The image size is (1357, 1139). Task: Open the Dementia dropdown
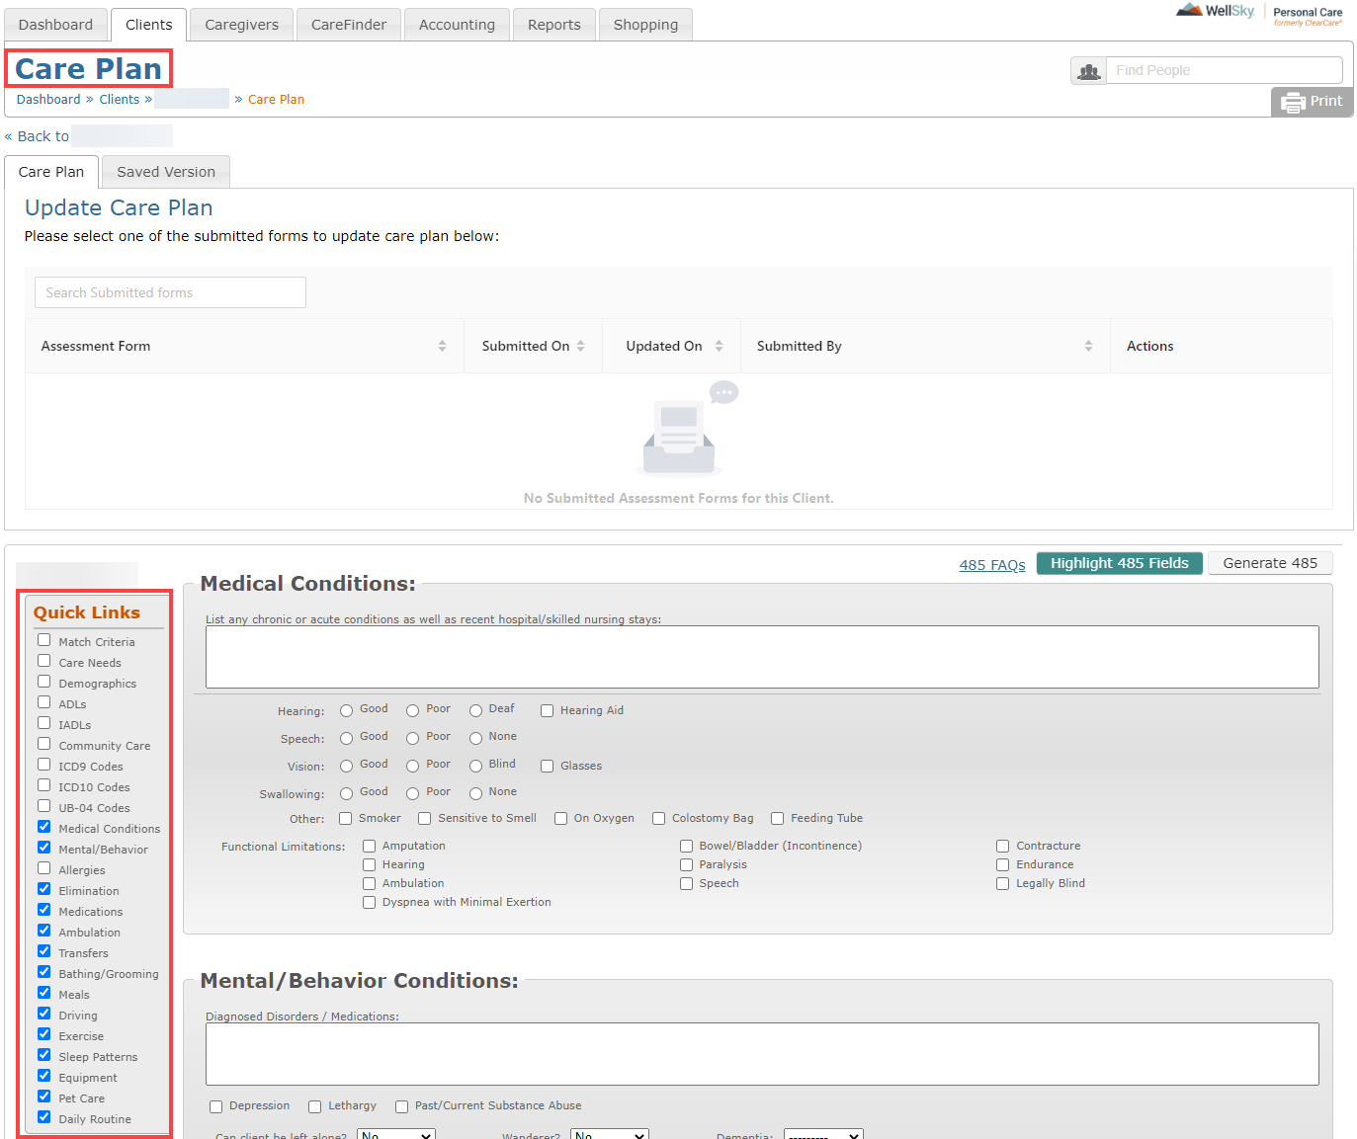[x=822, y=1134]
